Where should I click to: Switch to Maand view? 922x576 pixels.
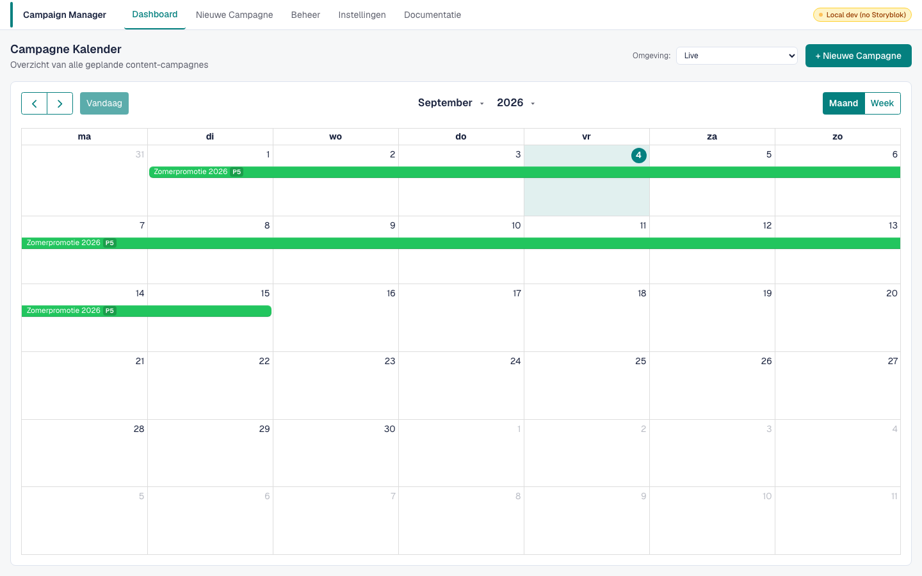pos(843,103)
